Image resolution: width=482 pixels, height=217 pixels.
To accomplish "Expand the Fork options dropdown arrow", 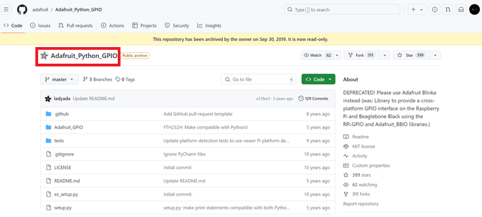I will [x=385, y=55].
